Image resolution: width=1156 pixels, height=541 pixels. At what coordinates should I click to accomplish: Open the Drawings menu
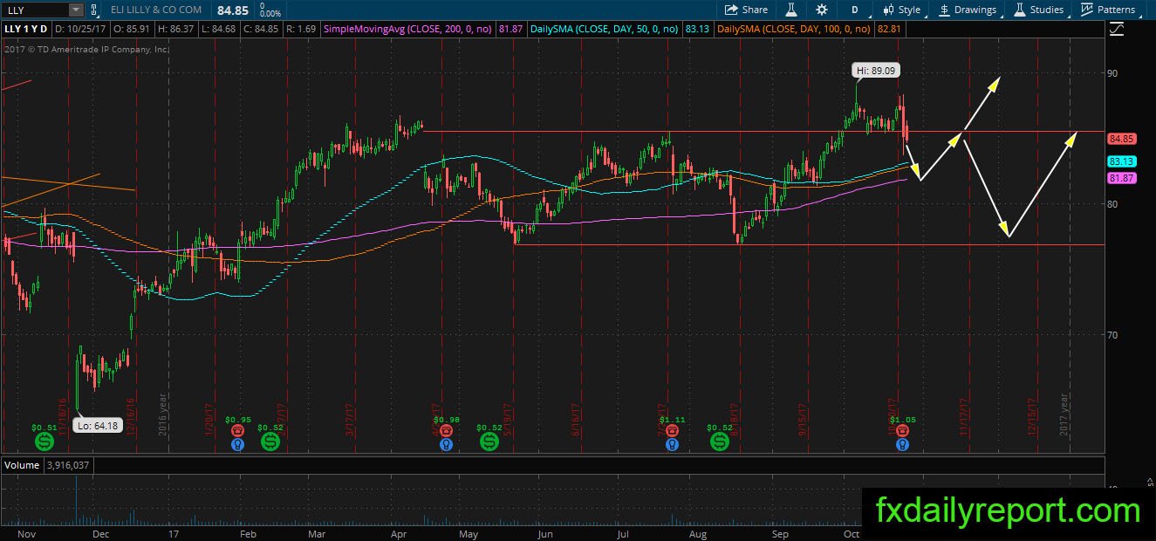(x=968, y=10)
